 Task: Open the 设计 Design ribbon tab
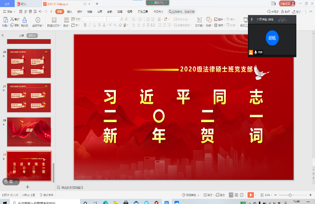click(x=80, y=12)
